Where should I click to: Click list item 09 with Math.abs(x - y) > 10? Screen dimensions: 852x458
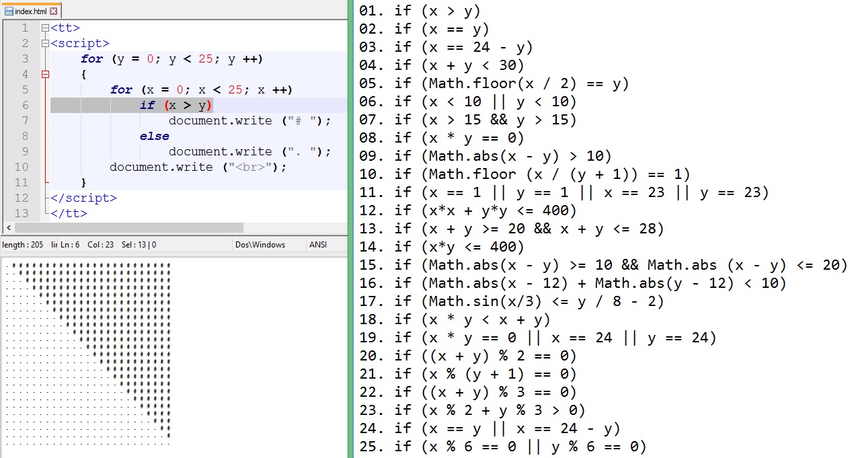(x=486, y=156)
